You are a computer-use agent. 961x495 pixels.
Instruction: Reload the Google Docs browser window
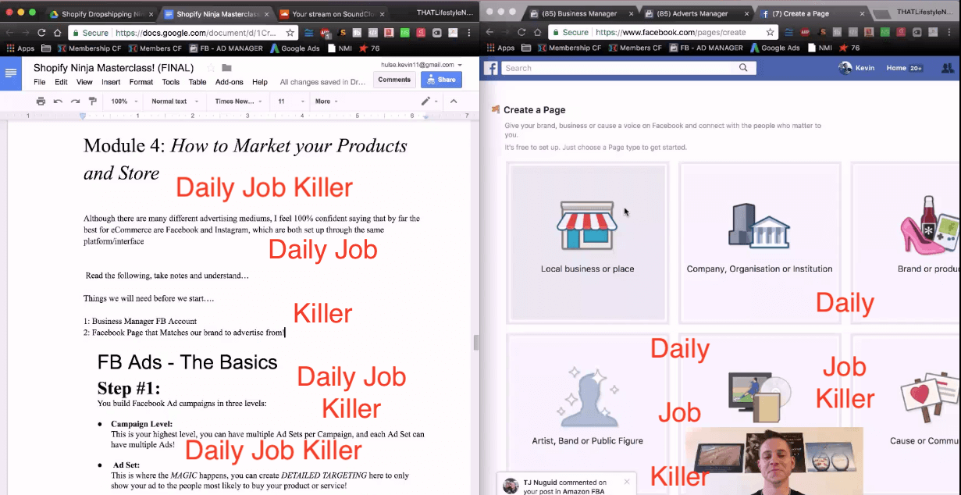[41, 33]
